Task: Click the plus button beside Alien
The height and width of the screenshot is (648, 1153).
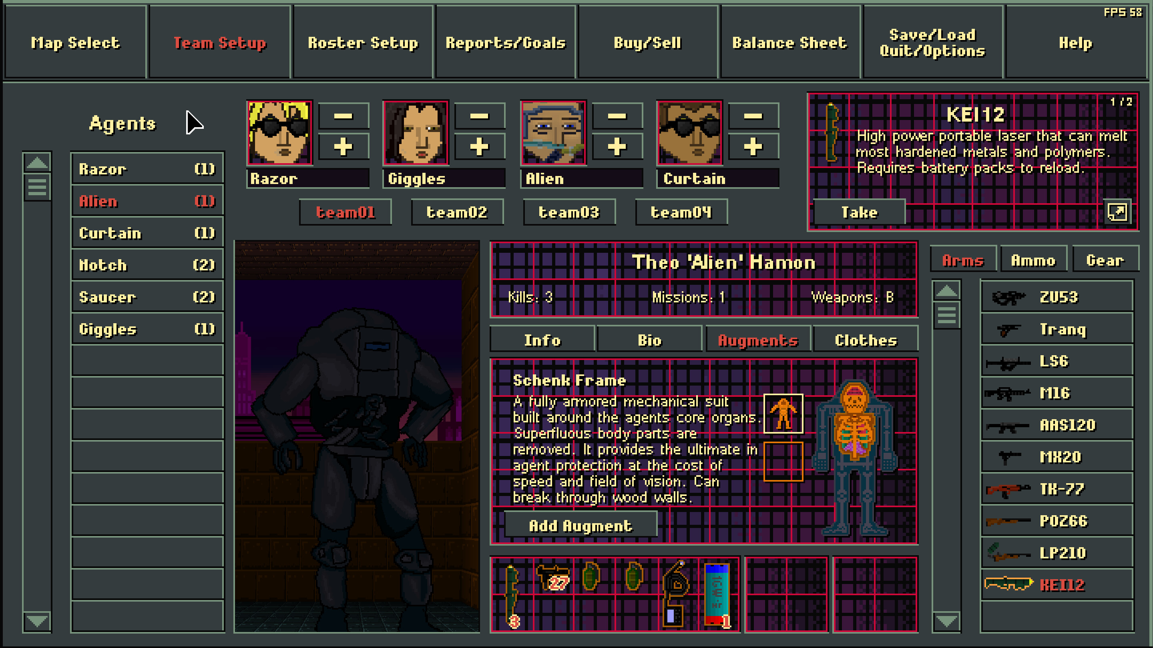Action: [618, 147]
